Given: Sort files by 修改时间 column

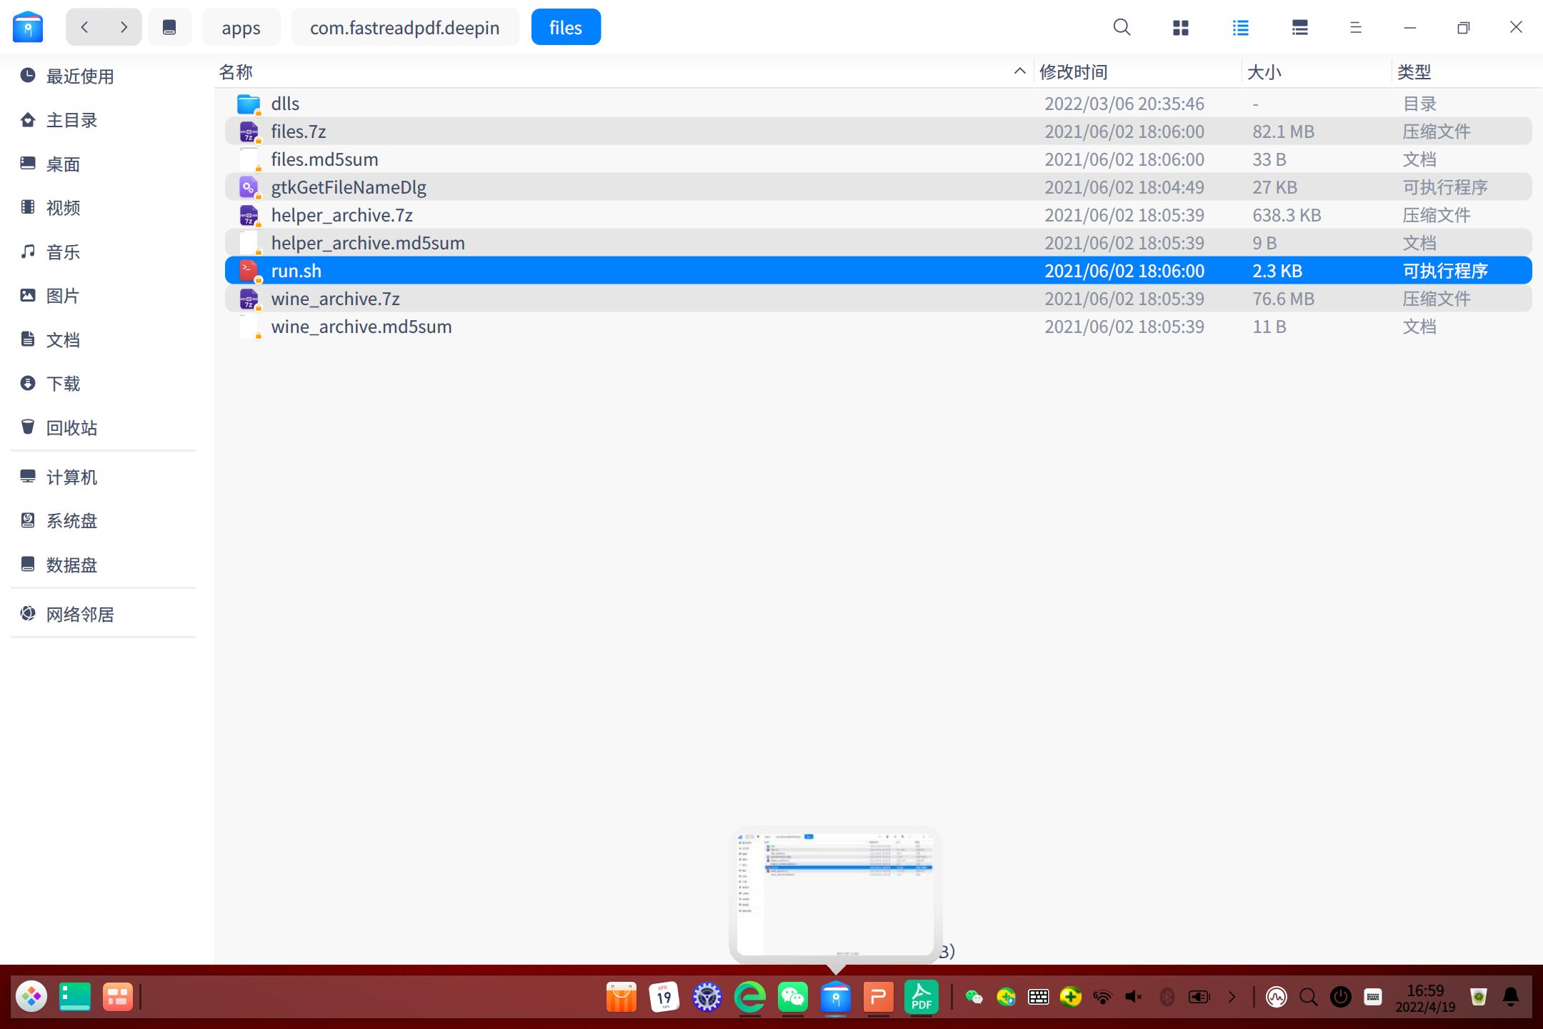Looking at the screenshot, I should [x=1073, y=71].
